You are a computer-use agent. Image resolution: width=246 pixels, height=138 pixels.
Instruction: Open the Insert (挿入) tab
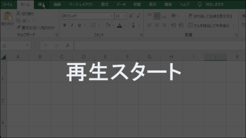click(x=42, y=5)
